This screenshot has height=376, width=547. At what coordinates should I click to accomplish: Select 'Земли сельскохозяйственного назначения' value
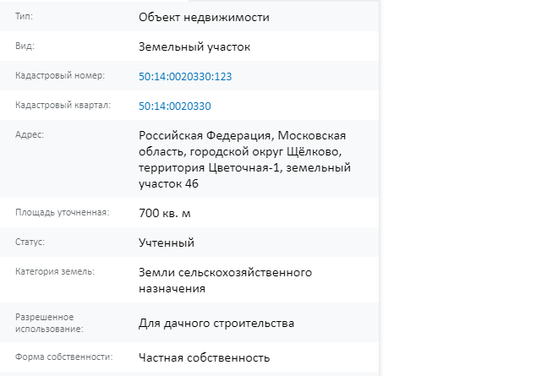[x=226, y=280]
